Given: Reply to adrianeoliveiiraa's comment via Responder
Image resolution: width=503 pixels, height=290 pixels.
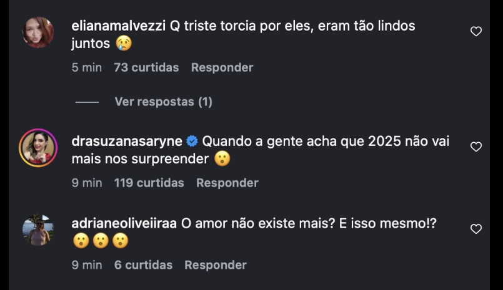Looking at the screenshot, I should coord(216,265).
